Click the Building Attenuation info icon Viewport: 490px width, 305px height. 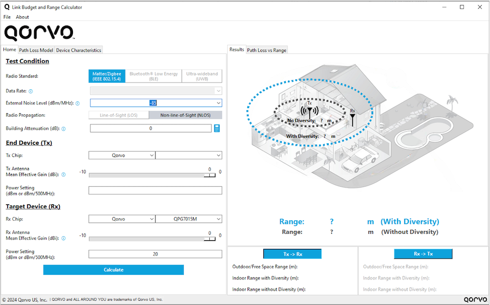click(x=63, y=129)
